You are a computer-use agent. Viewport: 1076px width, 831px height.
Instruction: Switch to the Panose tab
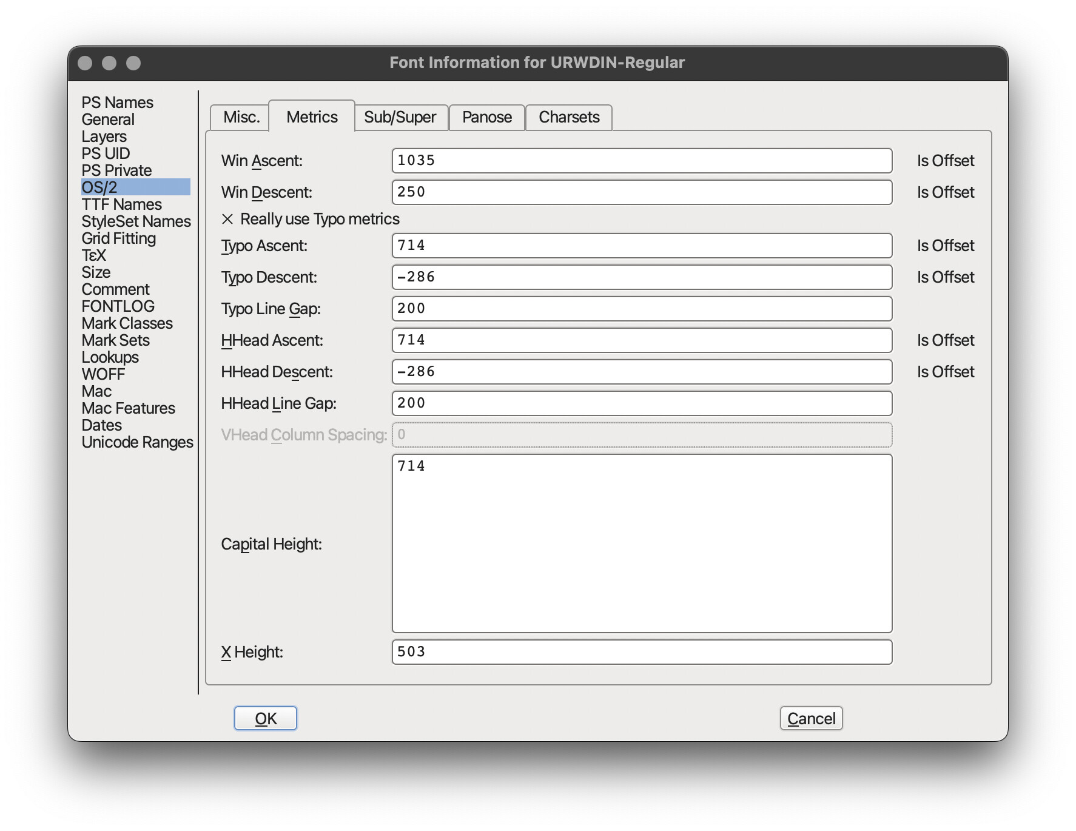coord(487,117)
